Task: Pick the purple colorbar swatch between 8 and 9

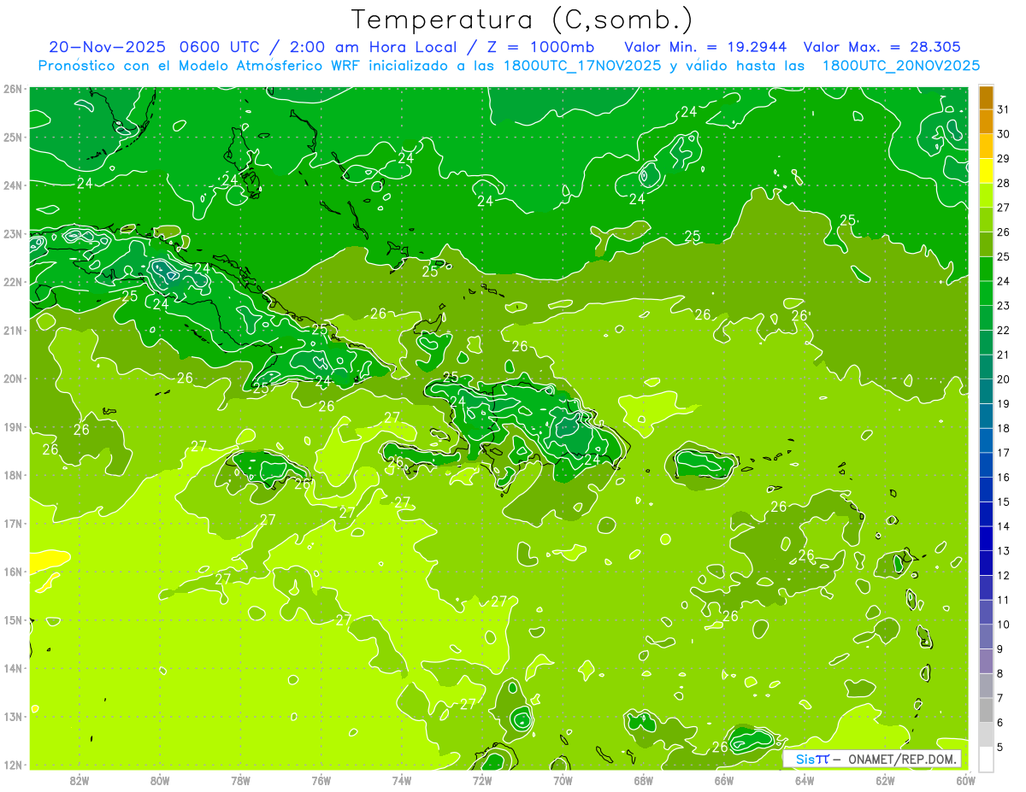Action: [986, 661]
